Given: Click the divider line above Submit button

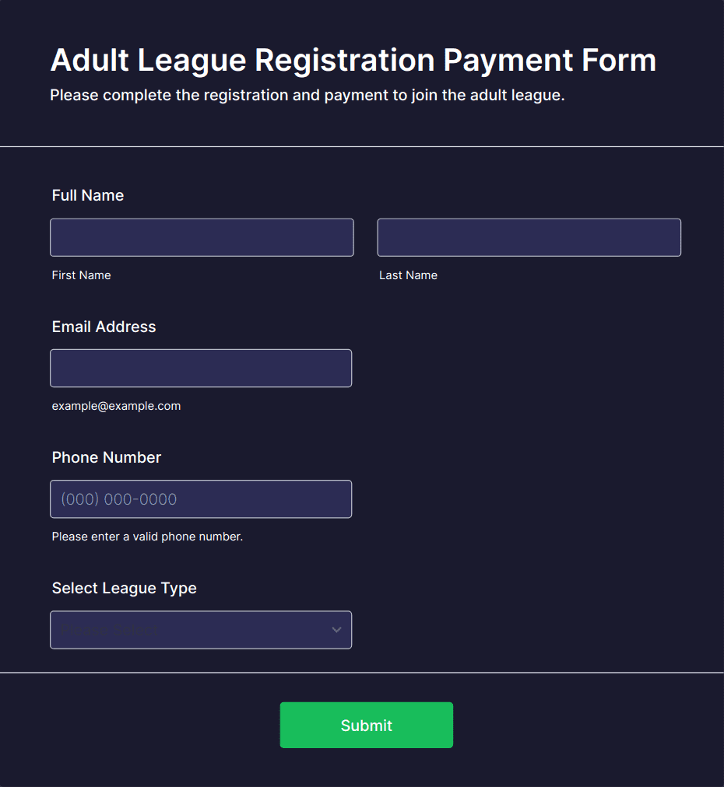Looking at the screenshot, I should point(362,673).
